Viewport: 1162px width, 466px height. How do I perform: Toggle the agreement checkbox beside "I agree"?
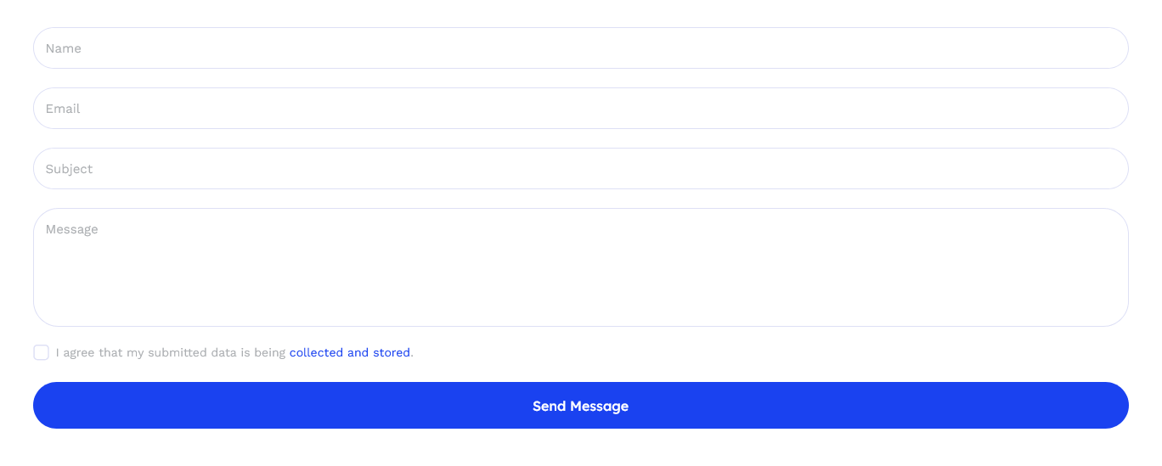(x=42, y=352)
